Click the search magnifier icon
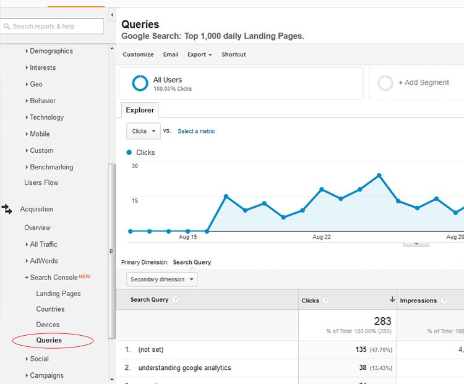 point(7,27)
